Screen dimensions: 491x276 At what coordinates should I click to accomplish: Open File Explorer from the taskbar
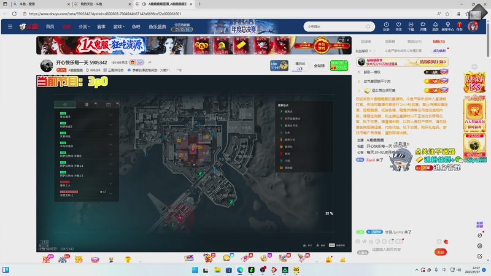217,270
